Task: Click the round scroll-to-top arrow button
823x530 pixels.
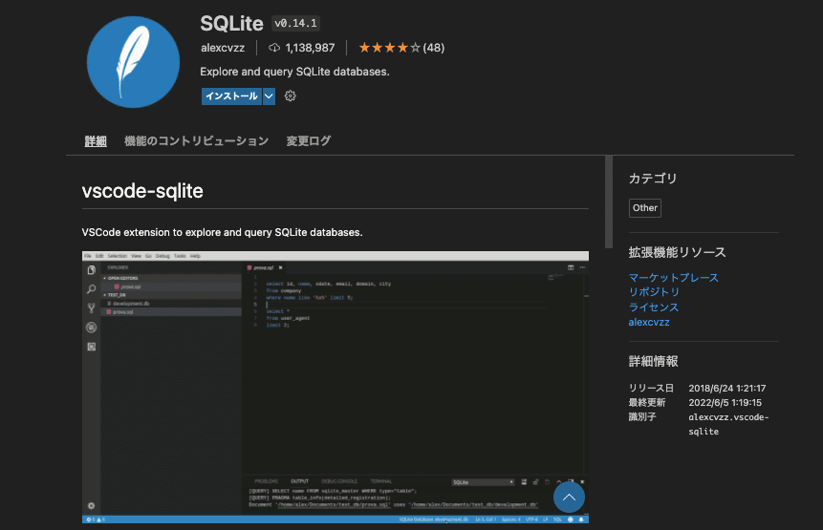Action: (x=569, y=497)
